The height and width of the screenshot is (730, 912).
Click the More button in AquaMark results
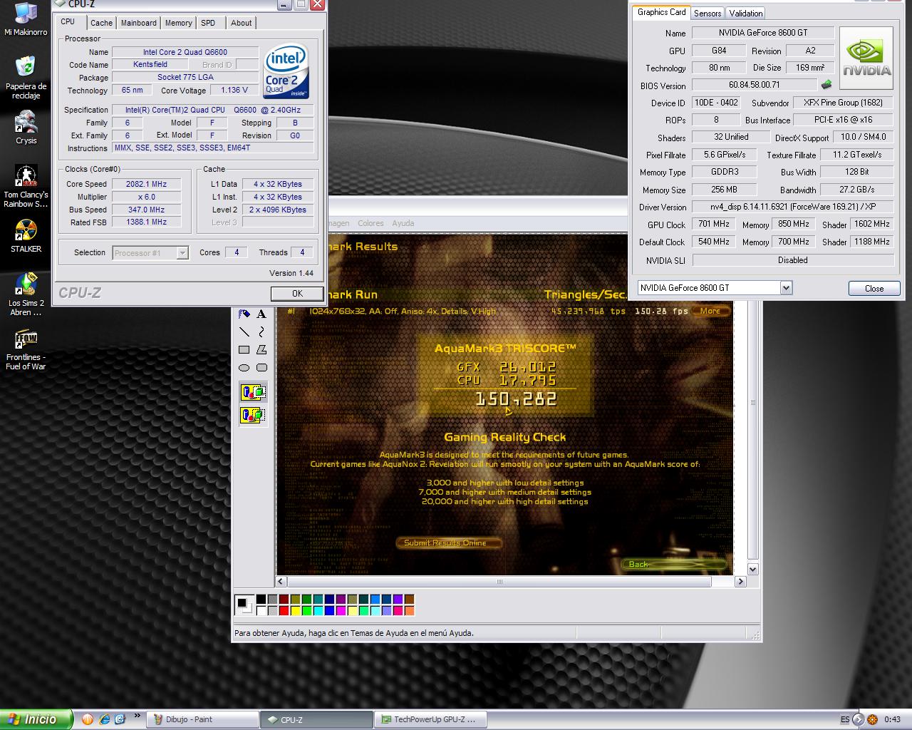click(710, 311)
